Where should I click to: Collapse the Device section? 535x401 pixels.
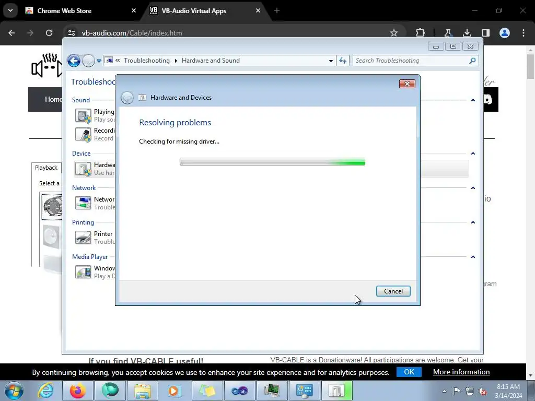pos(473,154)
